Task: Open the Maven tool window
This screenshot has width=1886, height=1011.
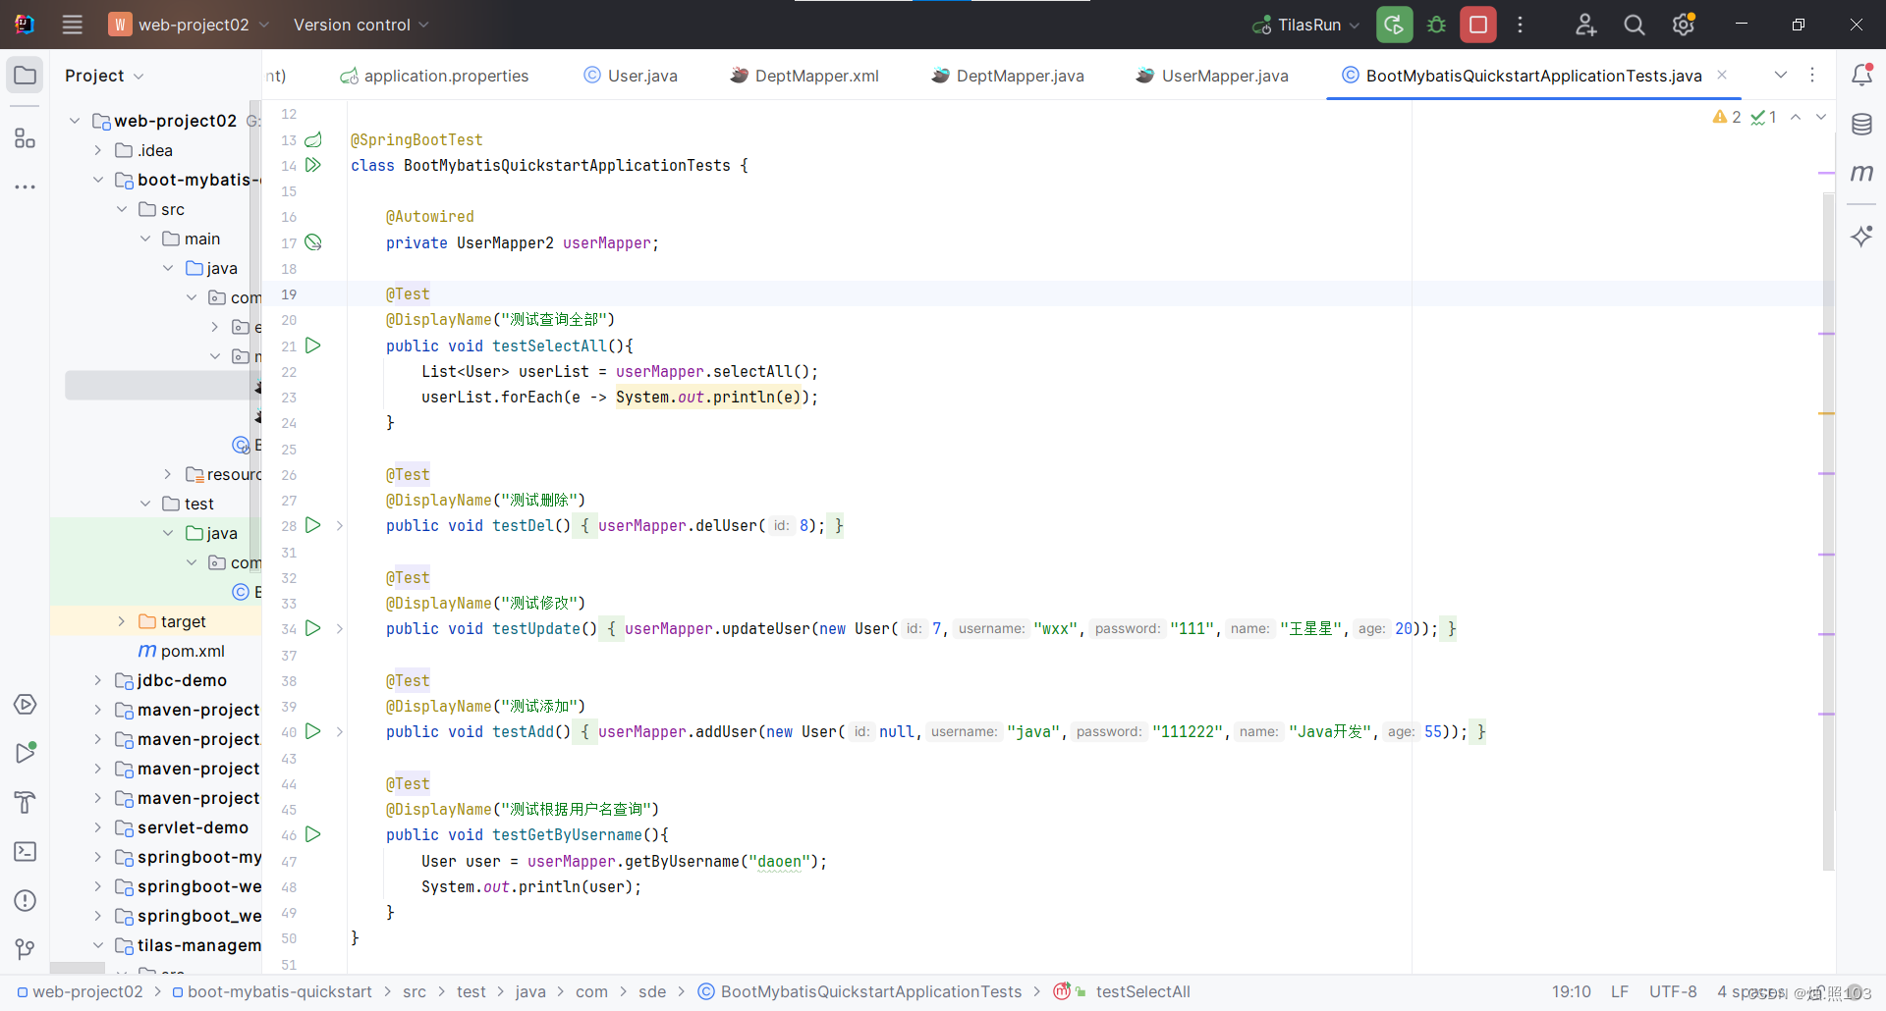Action: 1861,173
